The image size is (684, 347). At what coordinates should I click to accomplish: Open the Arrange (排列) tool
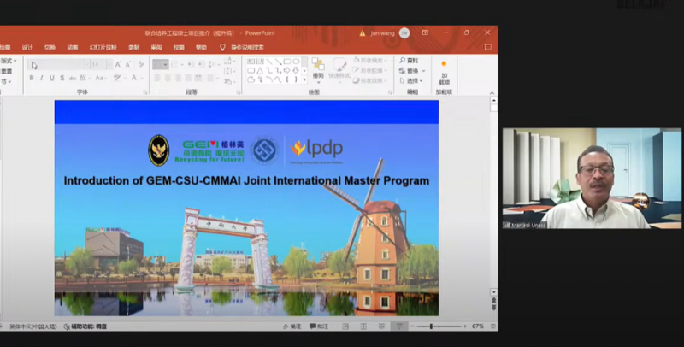coord(317,69)
